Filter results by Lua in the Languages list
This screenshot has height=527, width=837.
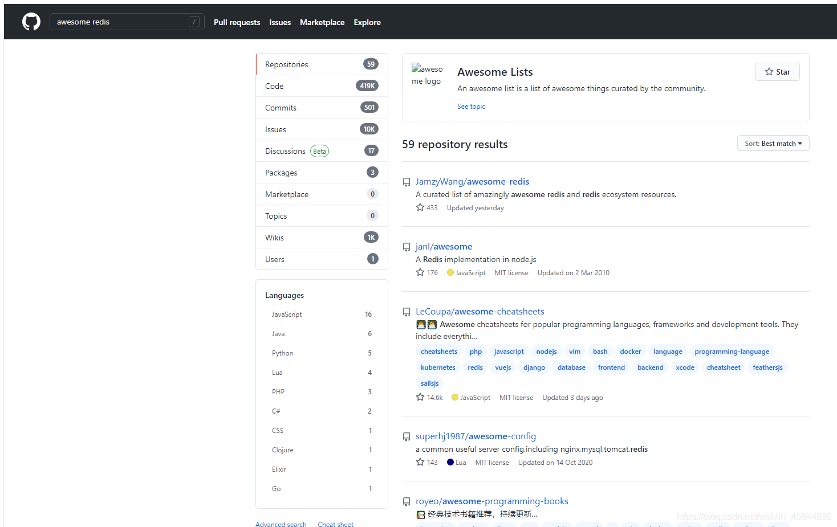coord(322,373)
